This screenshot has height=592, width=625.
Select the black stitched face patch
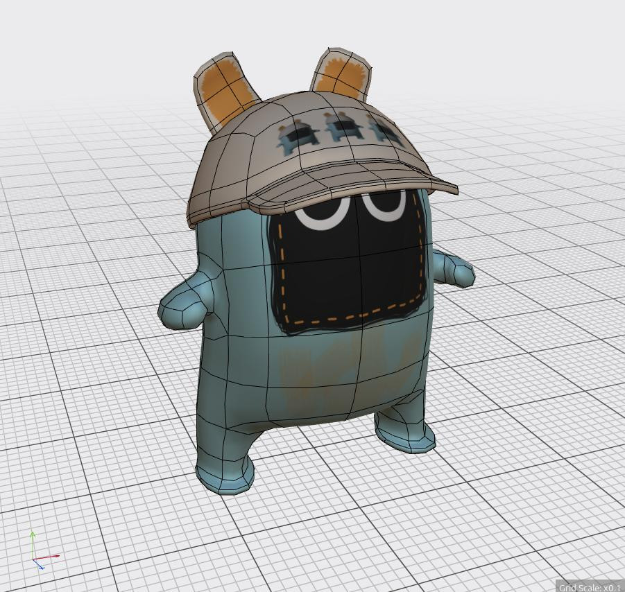[348, 263]
